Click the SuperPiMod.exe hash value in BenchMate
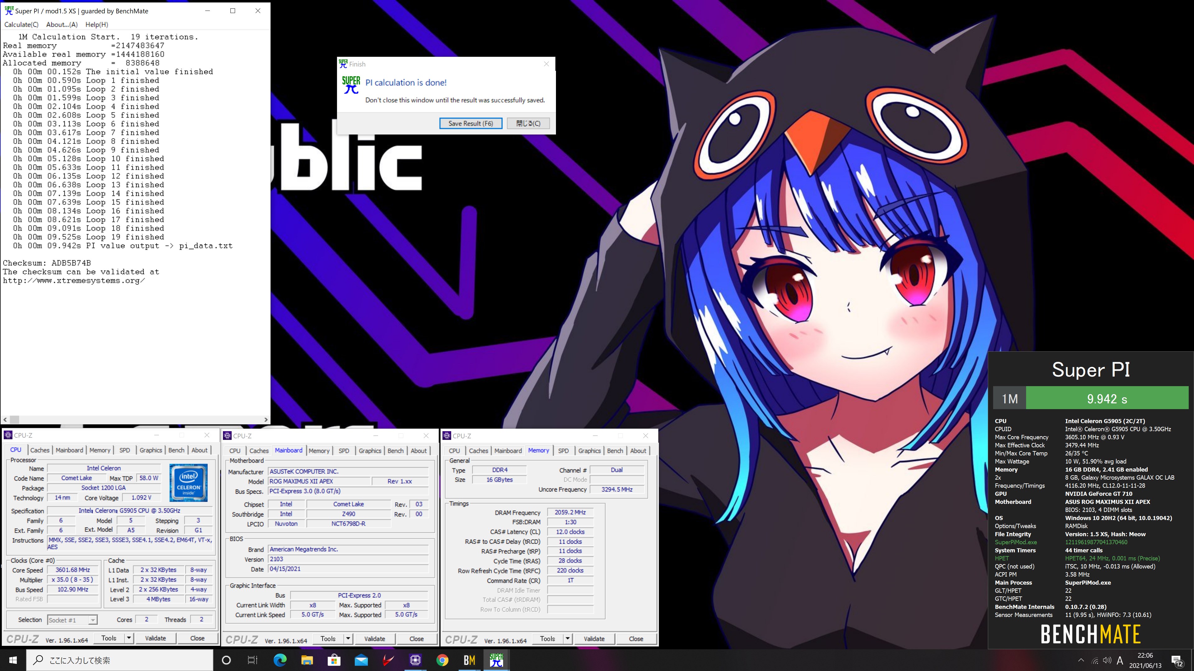This screenshot has width=1194, height=671. tap(1096, 542)
